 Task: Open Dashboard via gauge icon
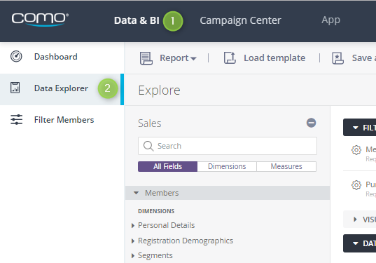[x=16, y=56]
